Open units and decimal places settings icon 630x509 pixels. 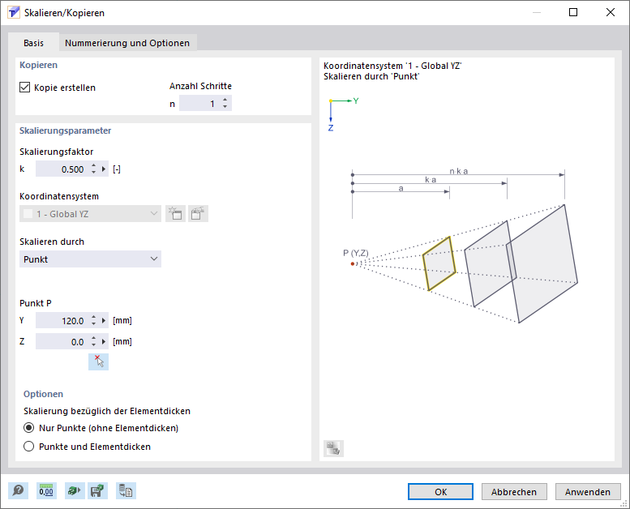[x=46, y=491]
